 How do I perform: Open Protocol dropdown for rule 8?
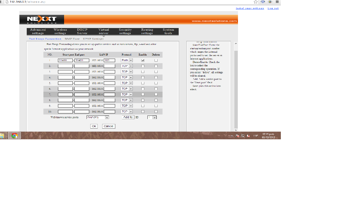click(127, 100)
